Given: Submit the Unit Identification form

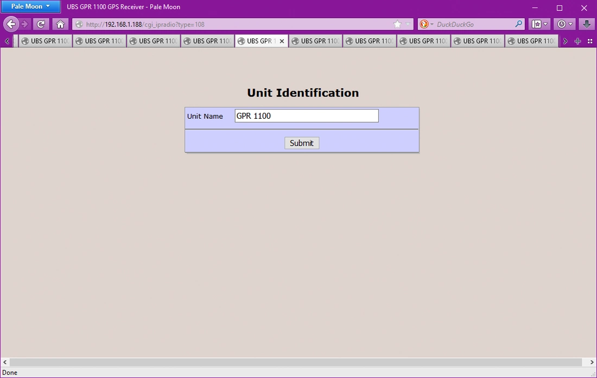Looking at the screenshot, I should point(302,143).
